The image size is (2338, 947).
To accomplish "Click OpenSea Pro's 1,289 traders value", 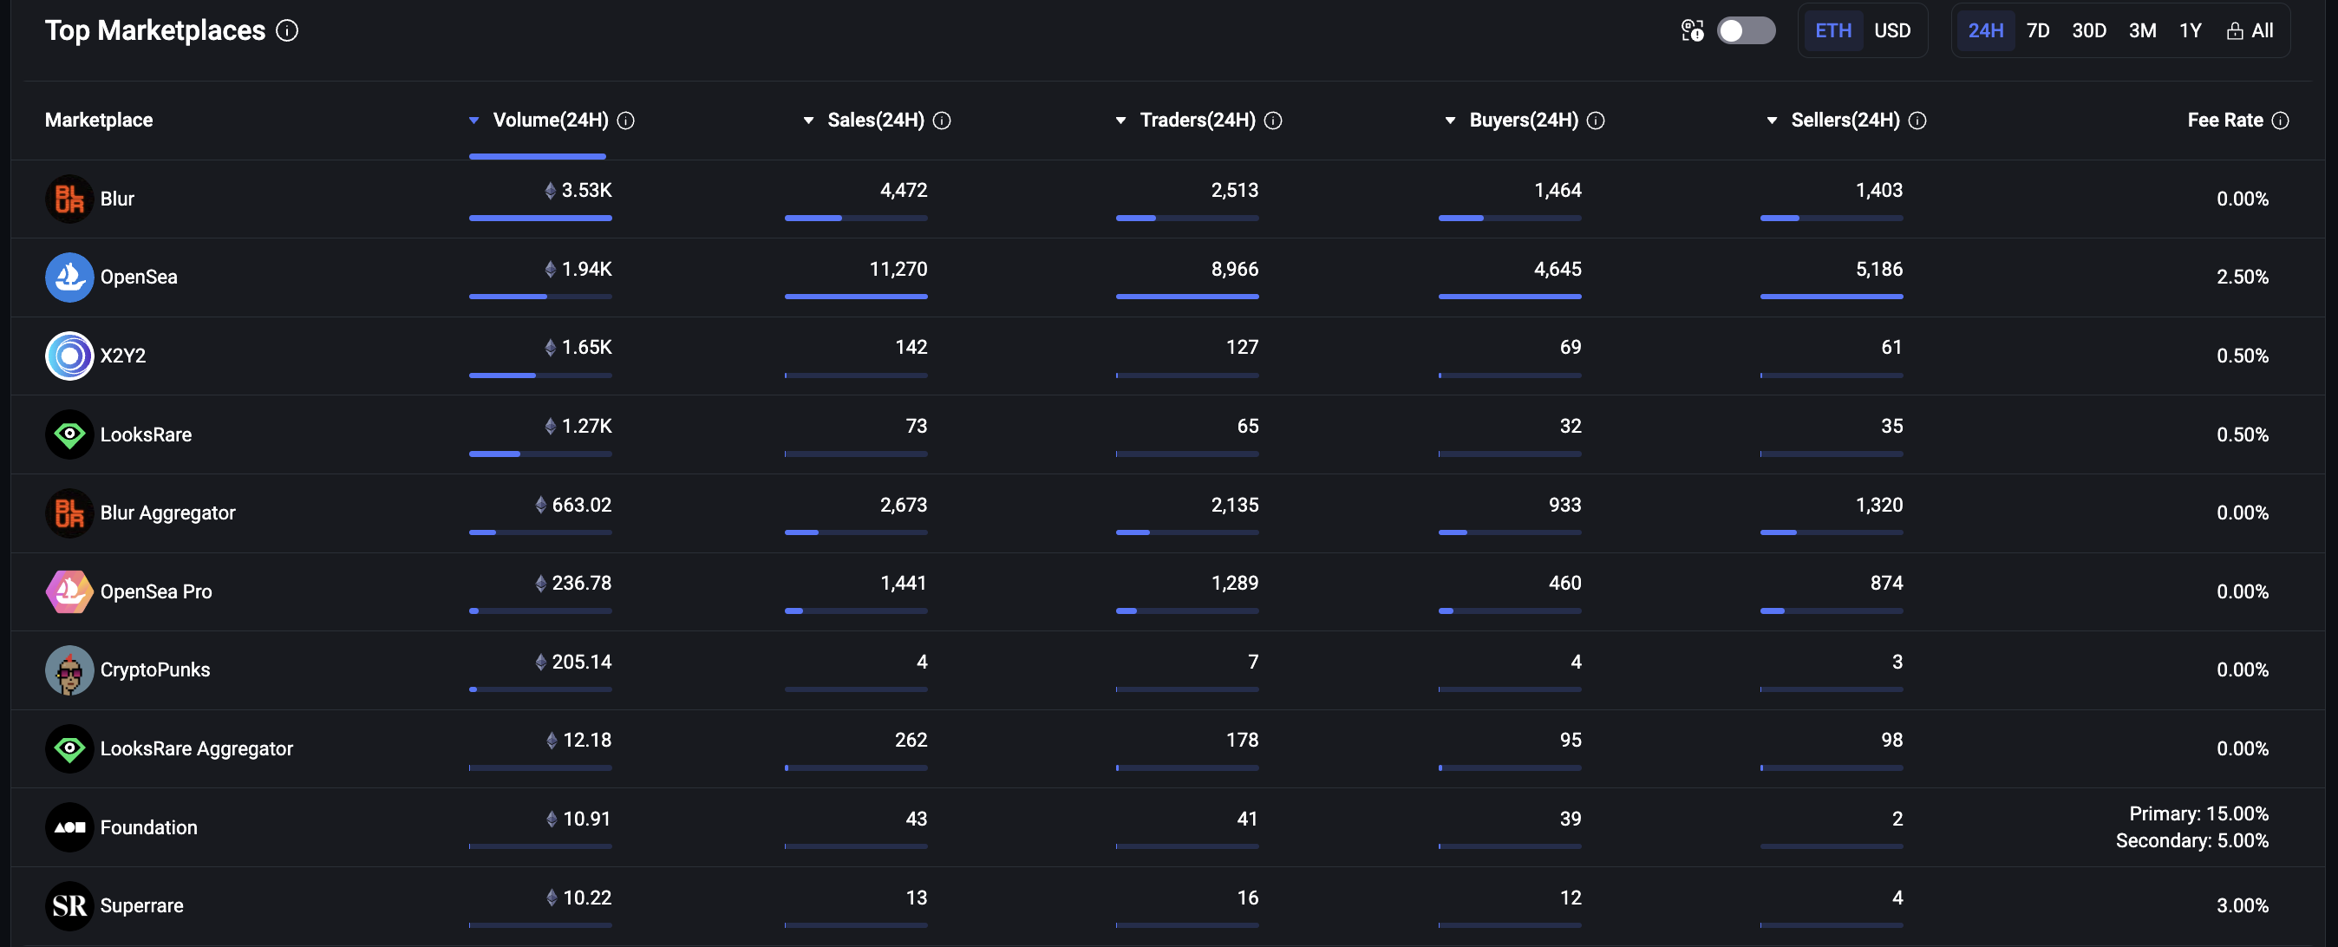I will pos(1234,583).
